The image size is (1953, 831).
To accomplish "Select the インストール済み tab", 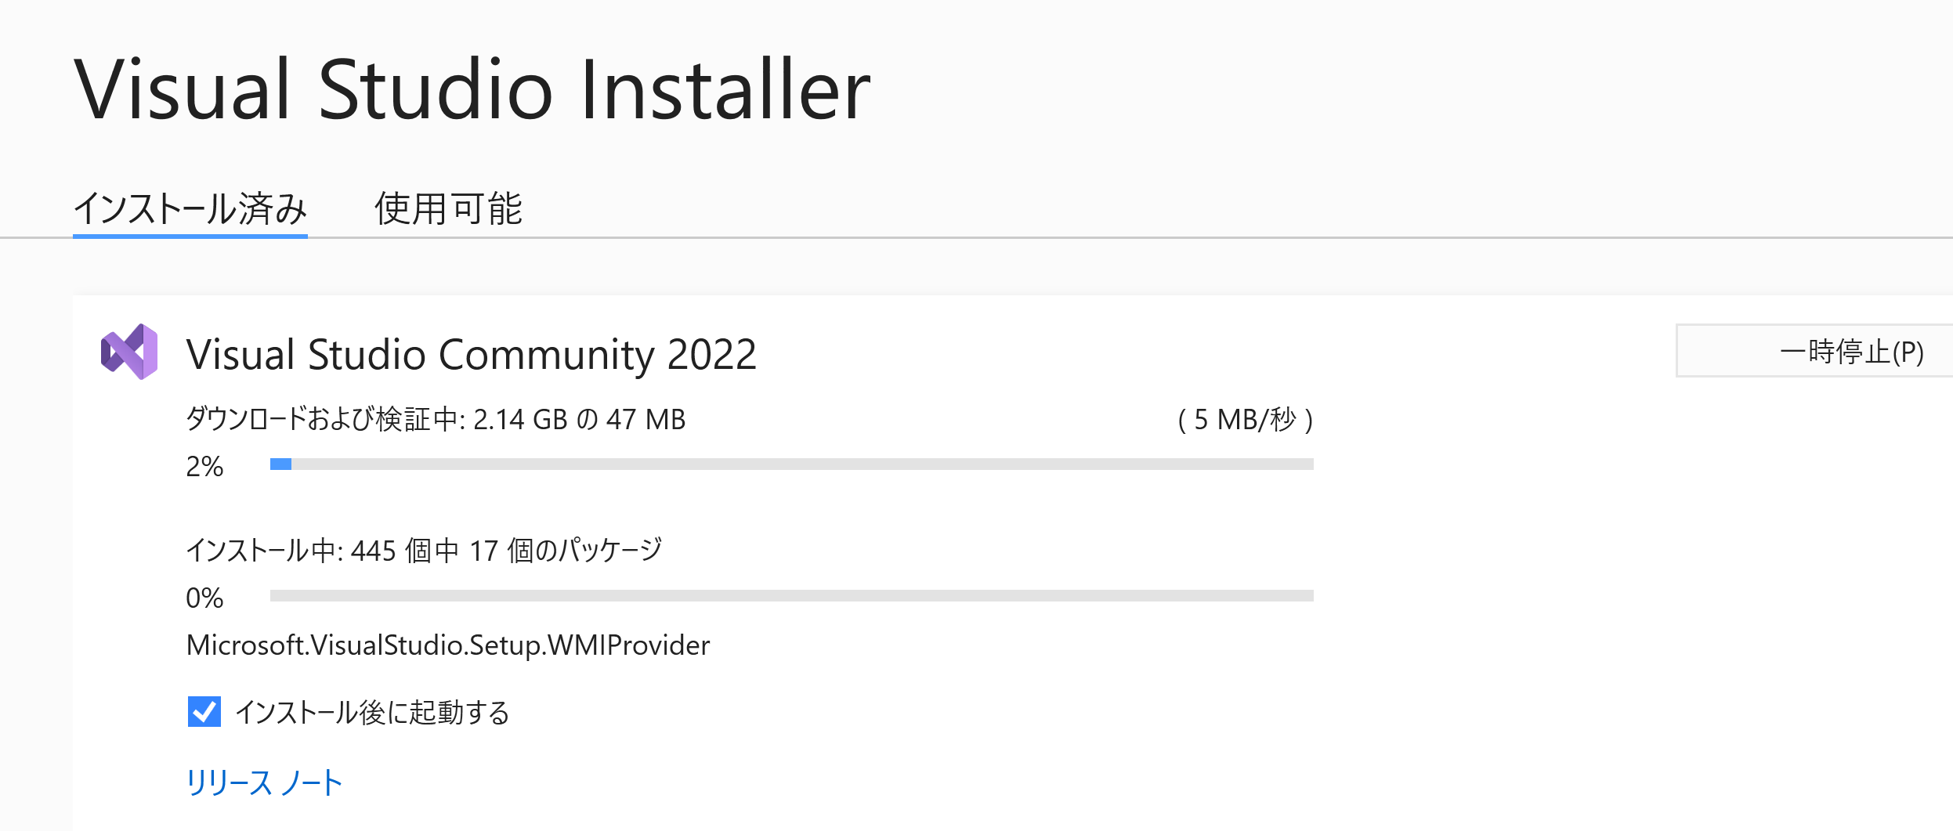I will [190, 208].
